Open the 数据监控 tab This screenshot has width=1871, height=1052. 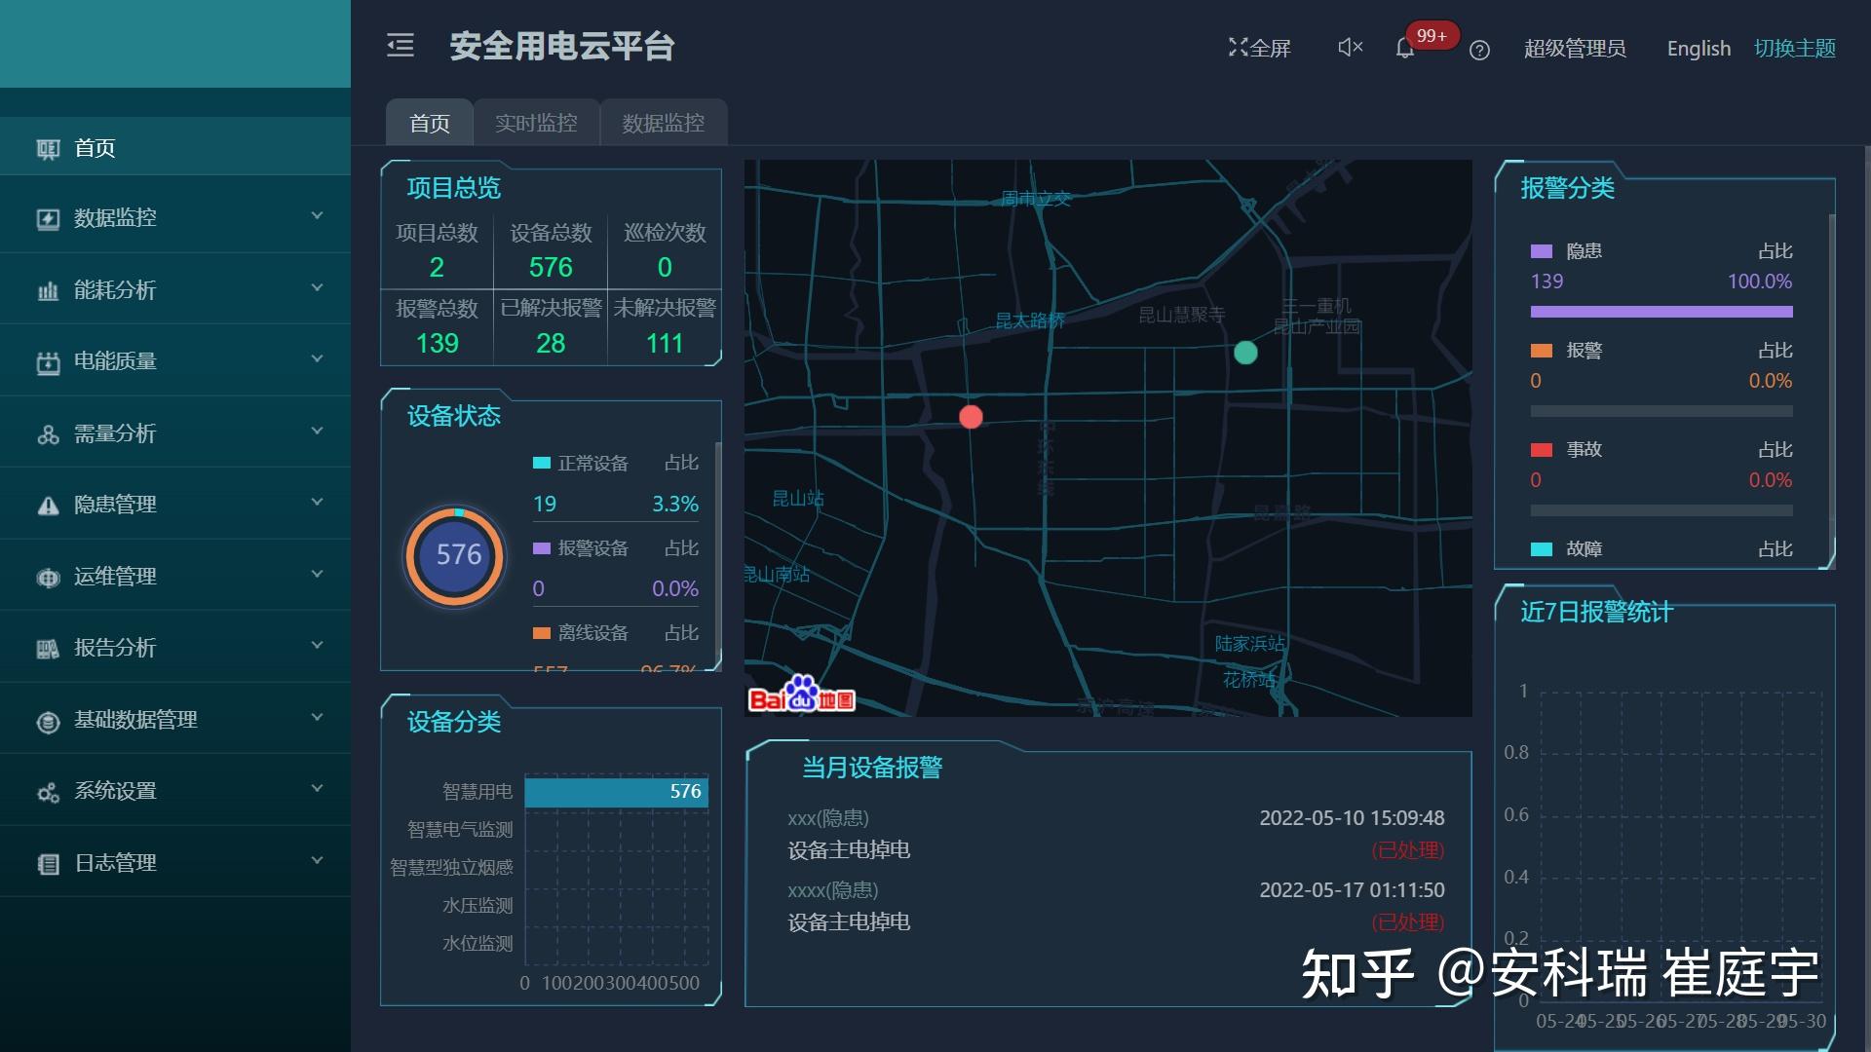pyautogui.click(x=664, y=123)
